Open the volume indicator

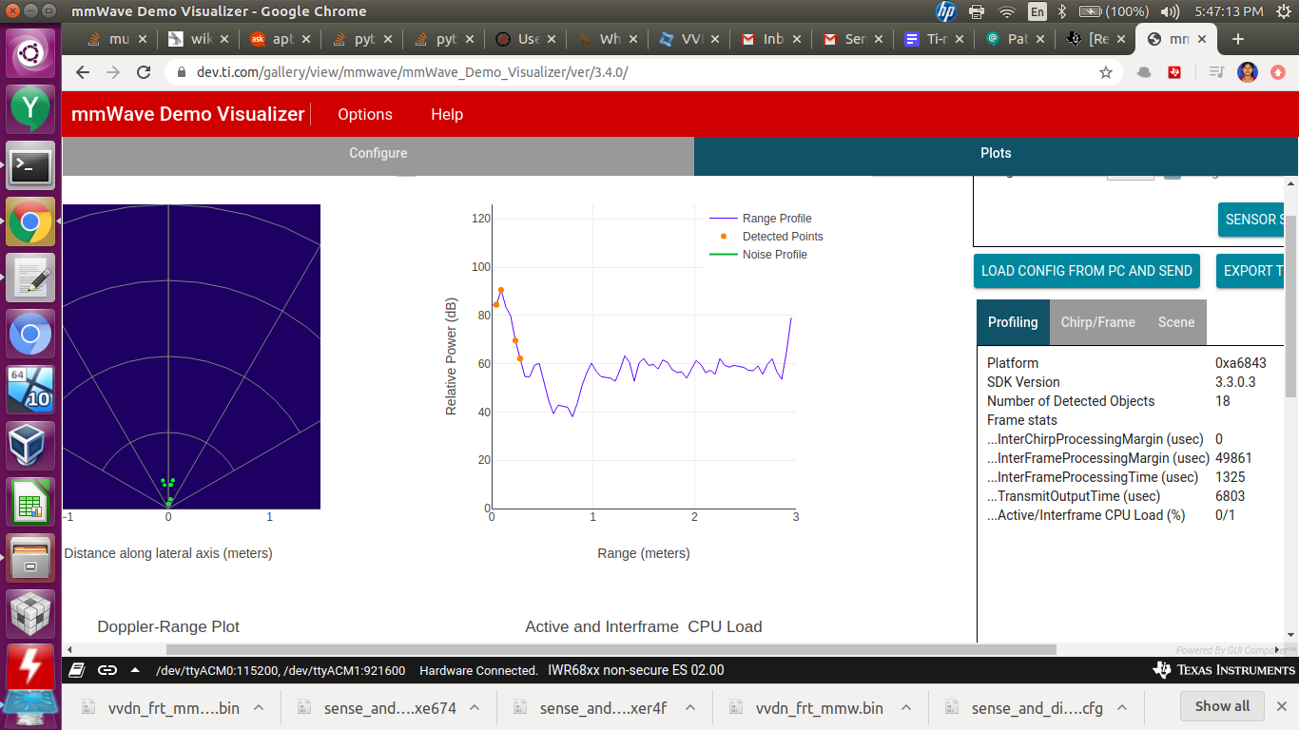click(1171, 11)
